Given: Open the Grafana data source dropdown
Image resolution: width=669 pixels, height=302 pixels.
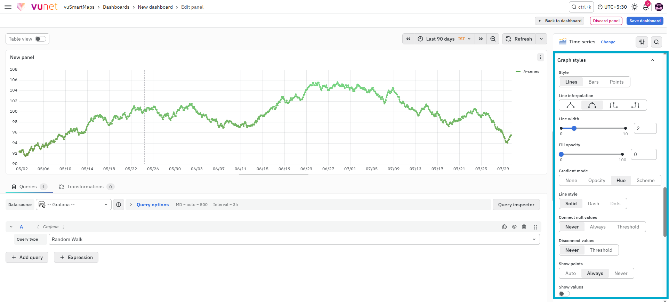Looking at the screenshot, I should coord(74,205).
